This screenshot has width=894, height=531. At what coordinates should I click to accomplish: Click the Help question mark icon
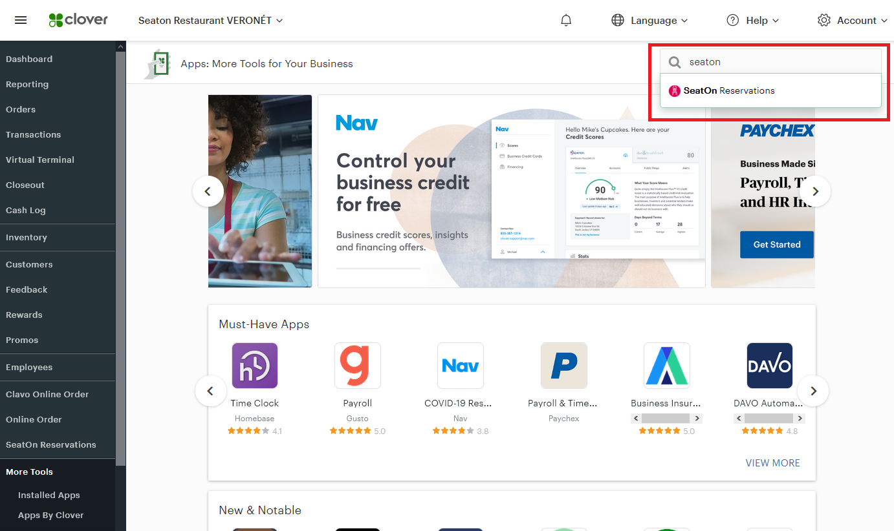coord(732,20)
